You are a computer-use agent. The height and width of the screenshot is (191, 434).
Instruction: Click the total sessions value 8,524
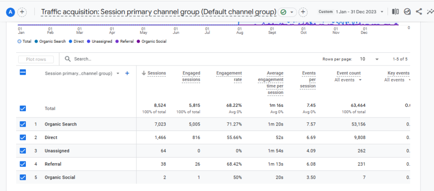point(160,106)
